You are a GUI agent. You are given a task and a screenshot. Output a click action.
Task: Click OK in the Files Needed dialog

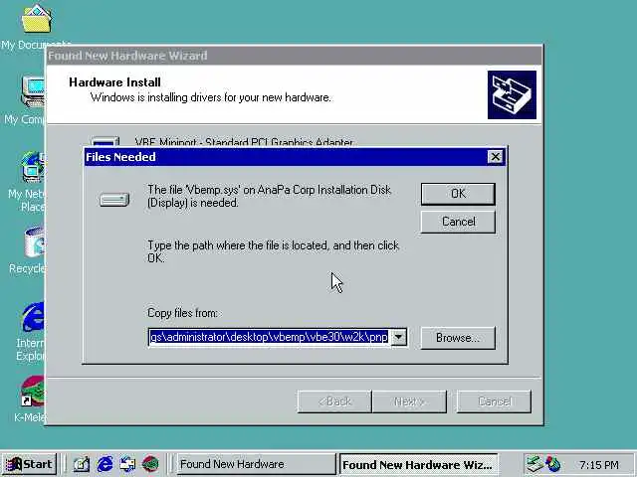point(458,194)
